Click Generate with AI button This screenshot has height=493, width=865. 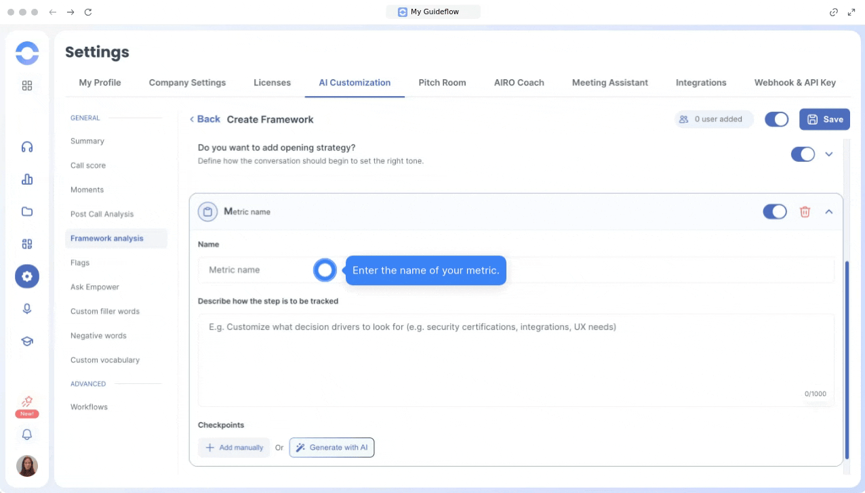331,448
